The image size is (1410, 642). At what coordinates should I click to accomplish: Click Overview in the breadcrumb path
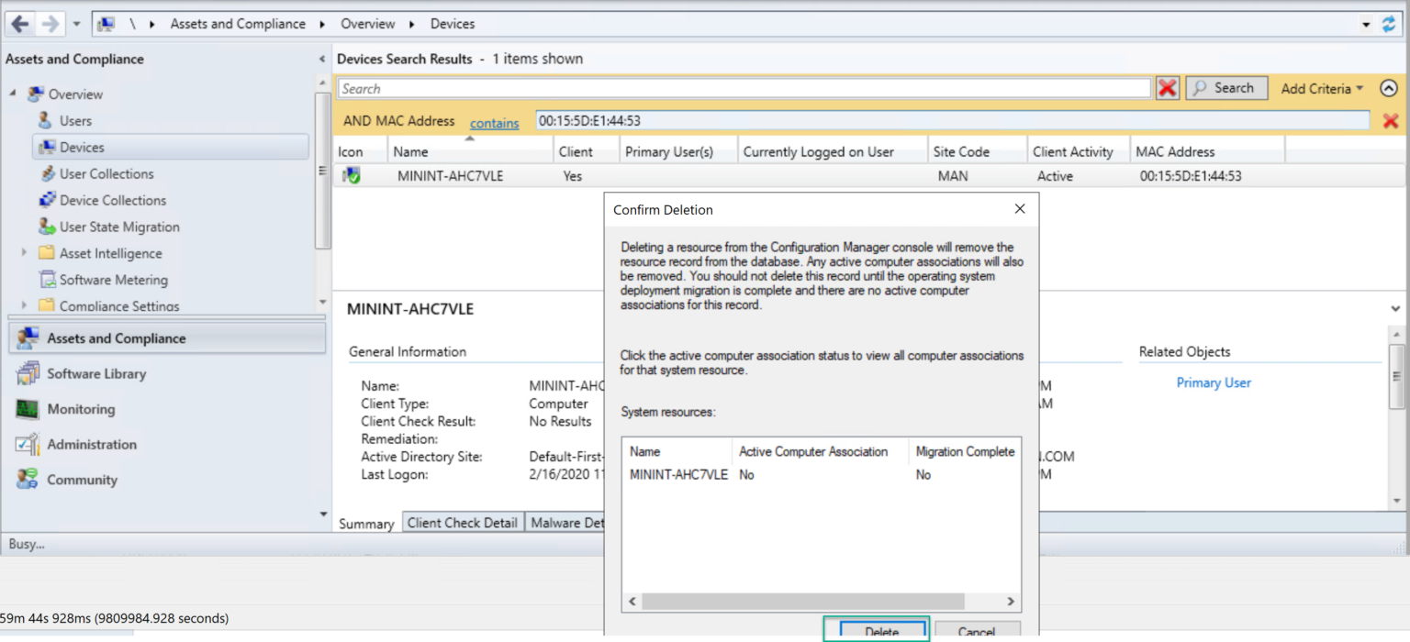coord(367,24)
